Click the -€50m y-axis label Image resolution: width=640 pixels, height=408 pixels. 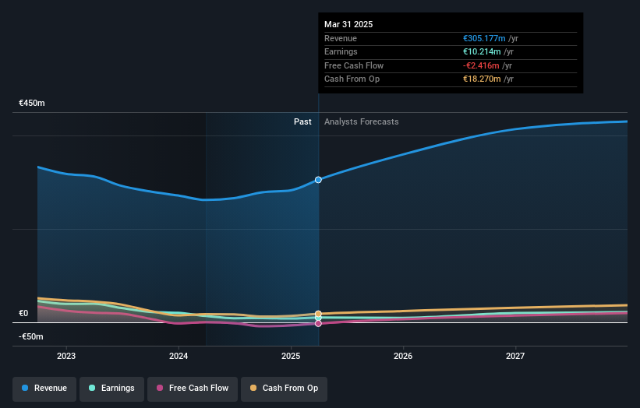31,336
